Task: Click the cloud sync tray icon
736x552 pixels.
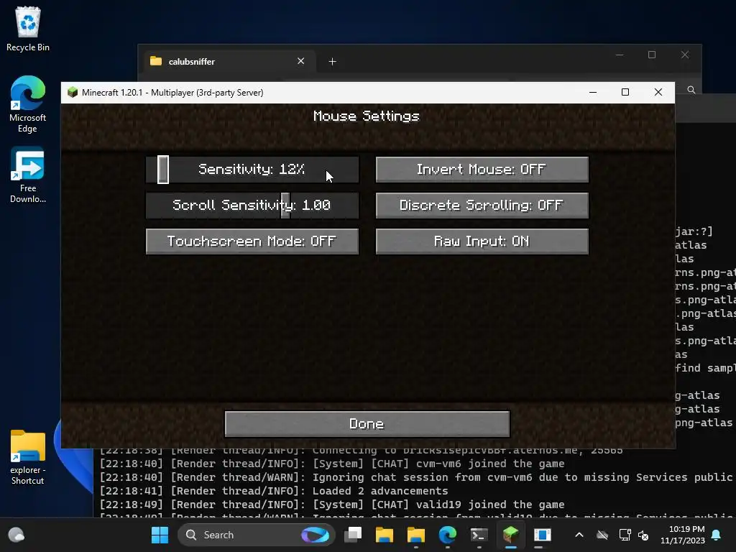Action: (x=602, y=535)
